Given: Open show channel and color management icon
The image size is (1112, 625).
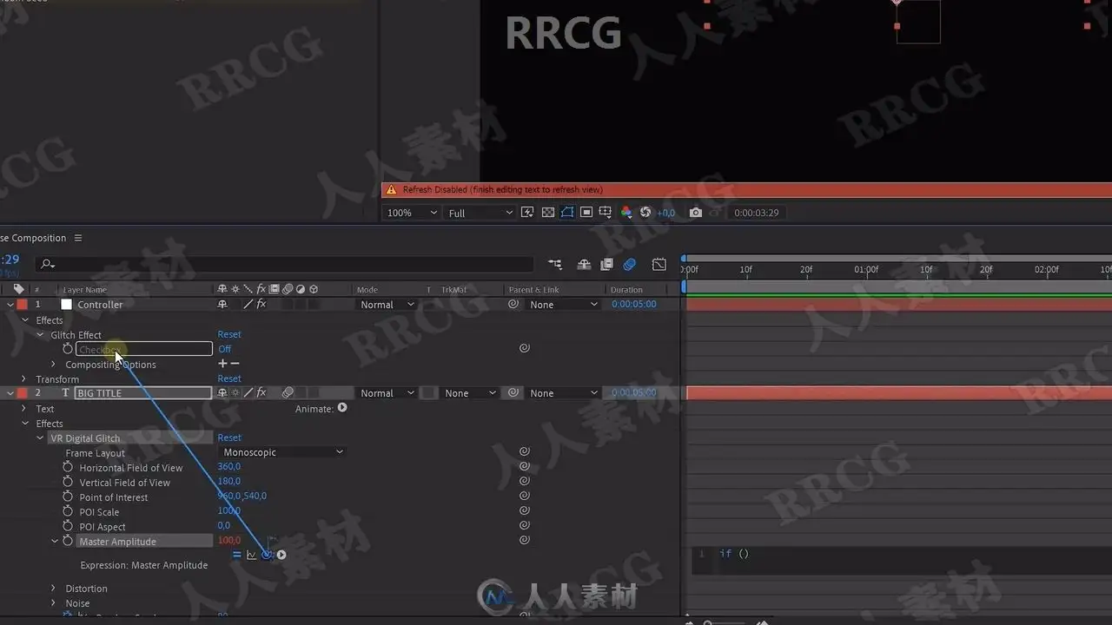Looking at the screenshot, I should [x=625, y=213].
